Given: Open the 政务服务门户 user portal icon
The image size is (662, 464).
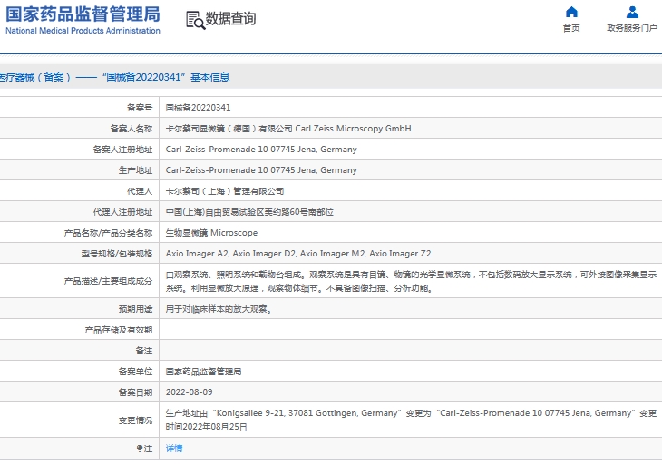Looking at the screenshot, I should 632,12.
